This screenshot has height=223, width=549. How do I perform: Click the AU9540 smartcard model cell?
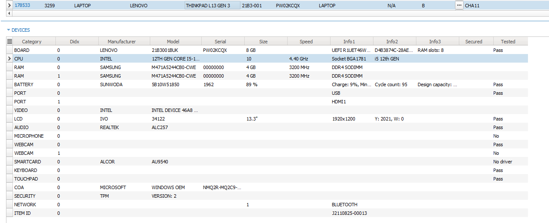pos(176,162)
